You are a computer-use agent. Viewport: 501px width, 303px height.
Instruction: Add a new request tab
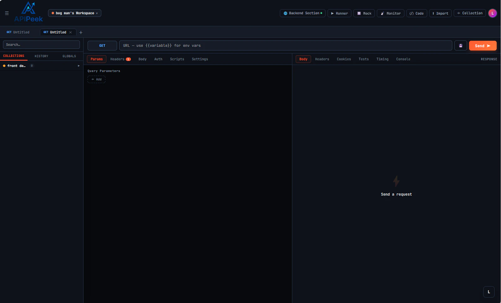(81, 32)
